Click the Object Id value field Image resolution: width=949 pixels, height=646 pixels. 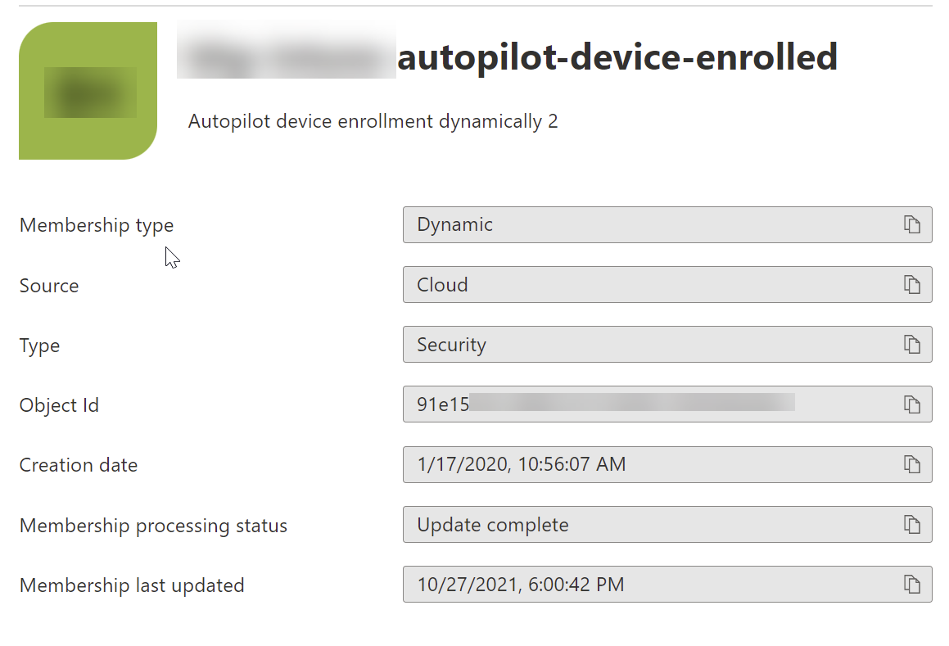(573, 404)
